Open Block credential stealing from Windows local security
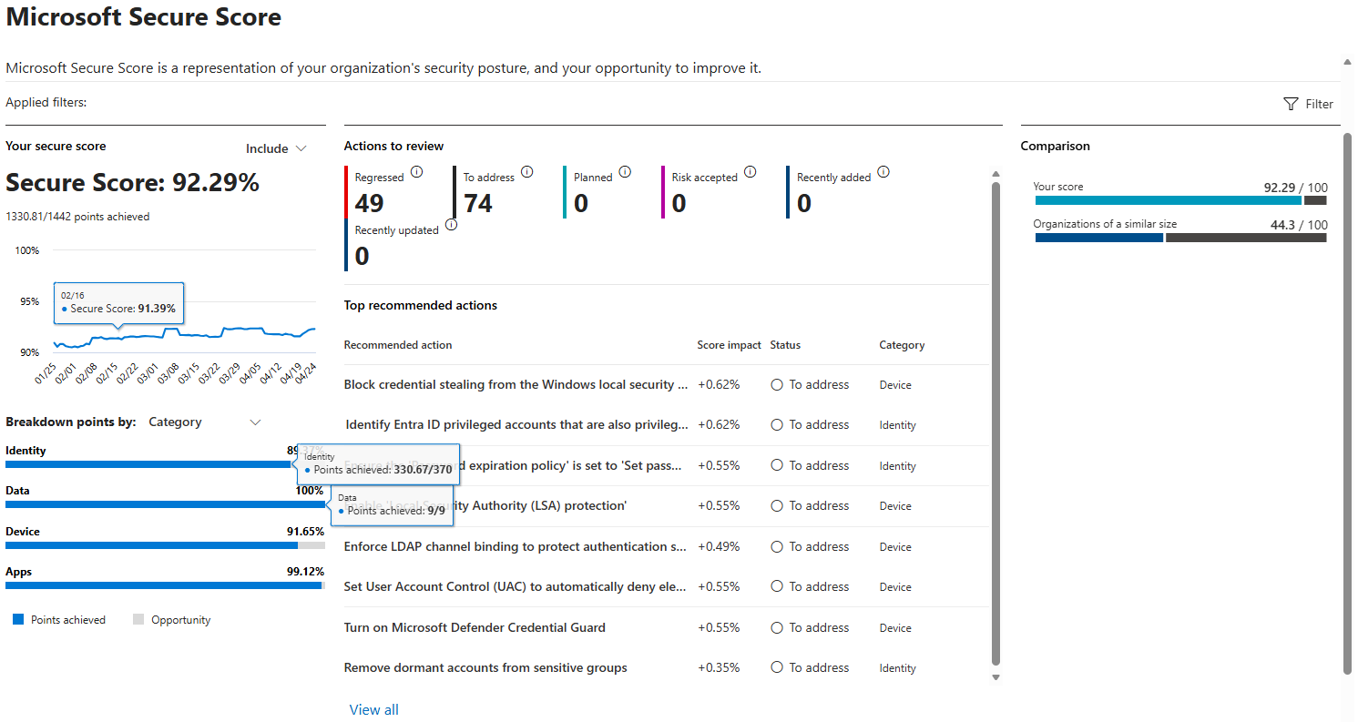Screen dimensions: 1358x722 click(x=516, y=385)
